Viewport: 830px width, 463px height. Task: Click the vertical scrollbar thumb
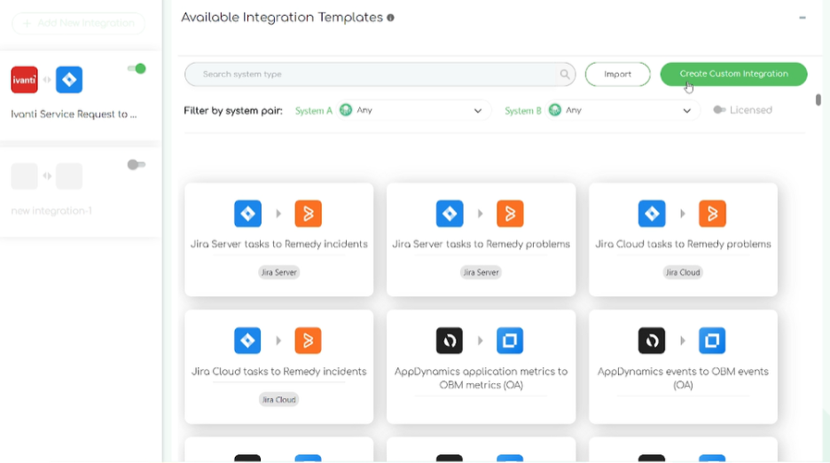click(818, 99)
